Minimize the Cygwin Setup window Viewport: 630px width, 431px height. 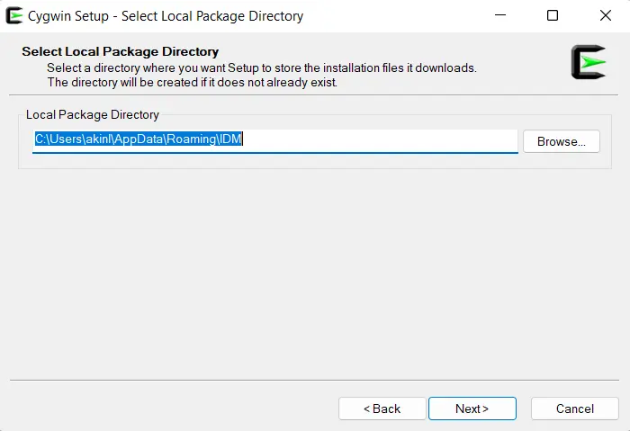[x=500, y=15]
